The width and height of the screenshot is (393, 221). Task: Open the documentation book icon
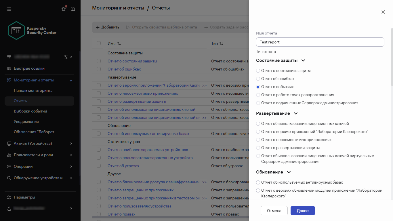pos(73,9)
